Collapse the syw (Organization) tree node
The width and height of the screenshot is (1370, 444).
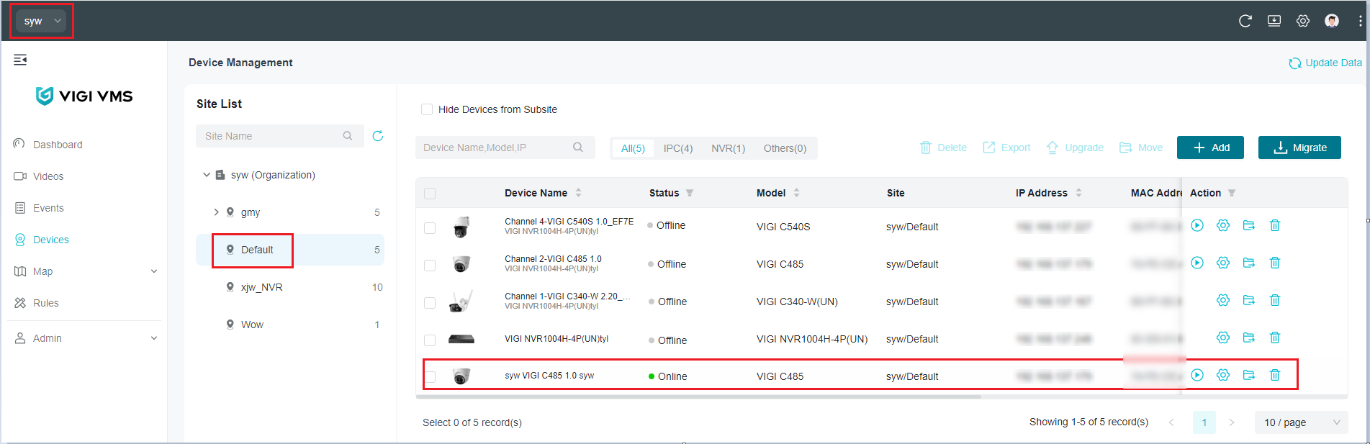(207, 175)
